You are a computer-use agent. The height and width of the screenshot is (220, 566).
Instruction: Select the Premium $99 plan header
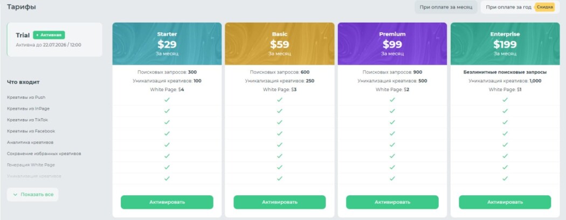(392, 44)
